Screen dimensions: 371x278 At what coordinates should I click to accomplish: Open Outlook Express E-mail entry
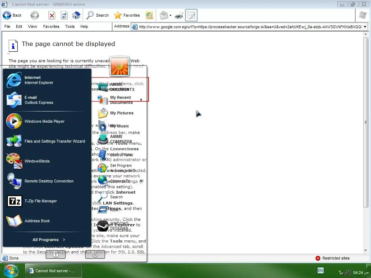(47, 100)
